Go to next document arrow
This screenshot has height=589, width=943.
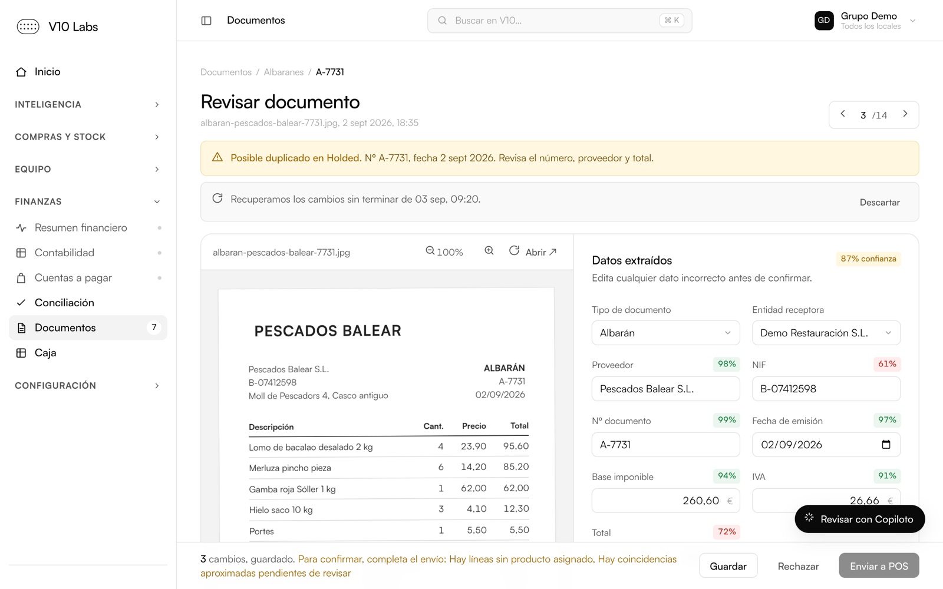905,114
